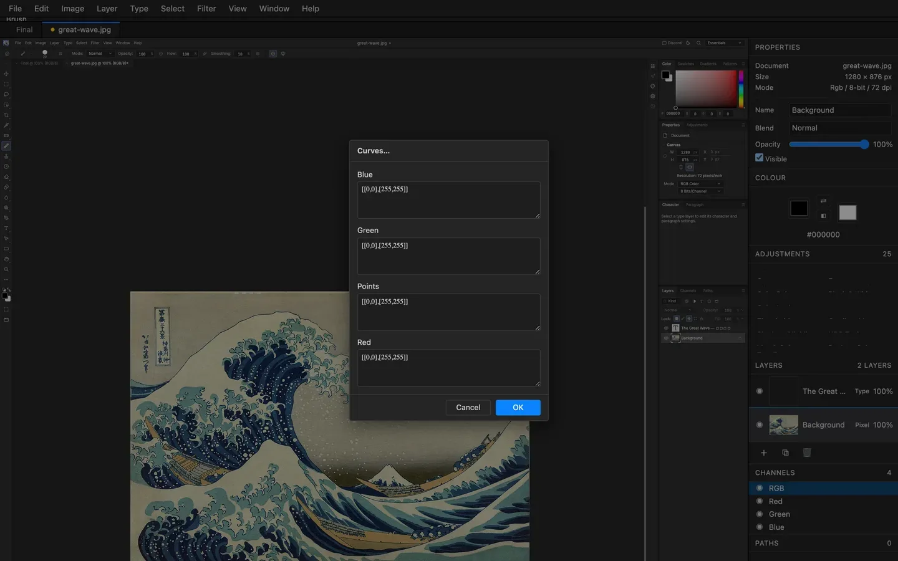
Task: Open the Filter menu in top menu bar
Action: tap(206, 9)
